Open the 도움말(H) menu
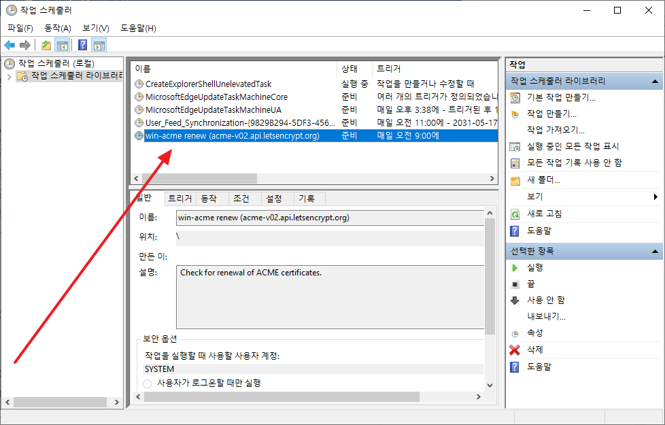665x425 pixels. 138,29
